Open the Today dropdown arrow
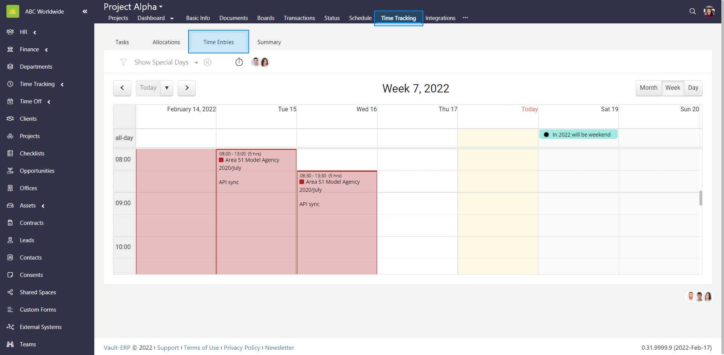The width and height of the screenshot is (724, 355). coord(167,88)
